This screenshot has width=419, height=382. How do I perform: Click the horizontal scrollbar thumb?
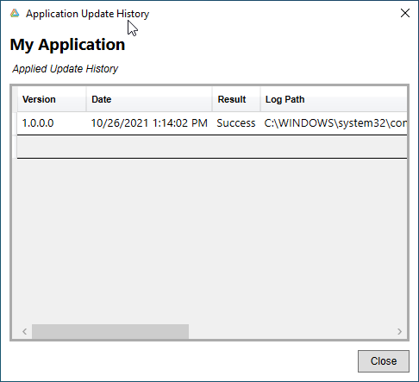click(110, 331)
